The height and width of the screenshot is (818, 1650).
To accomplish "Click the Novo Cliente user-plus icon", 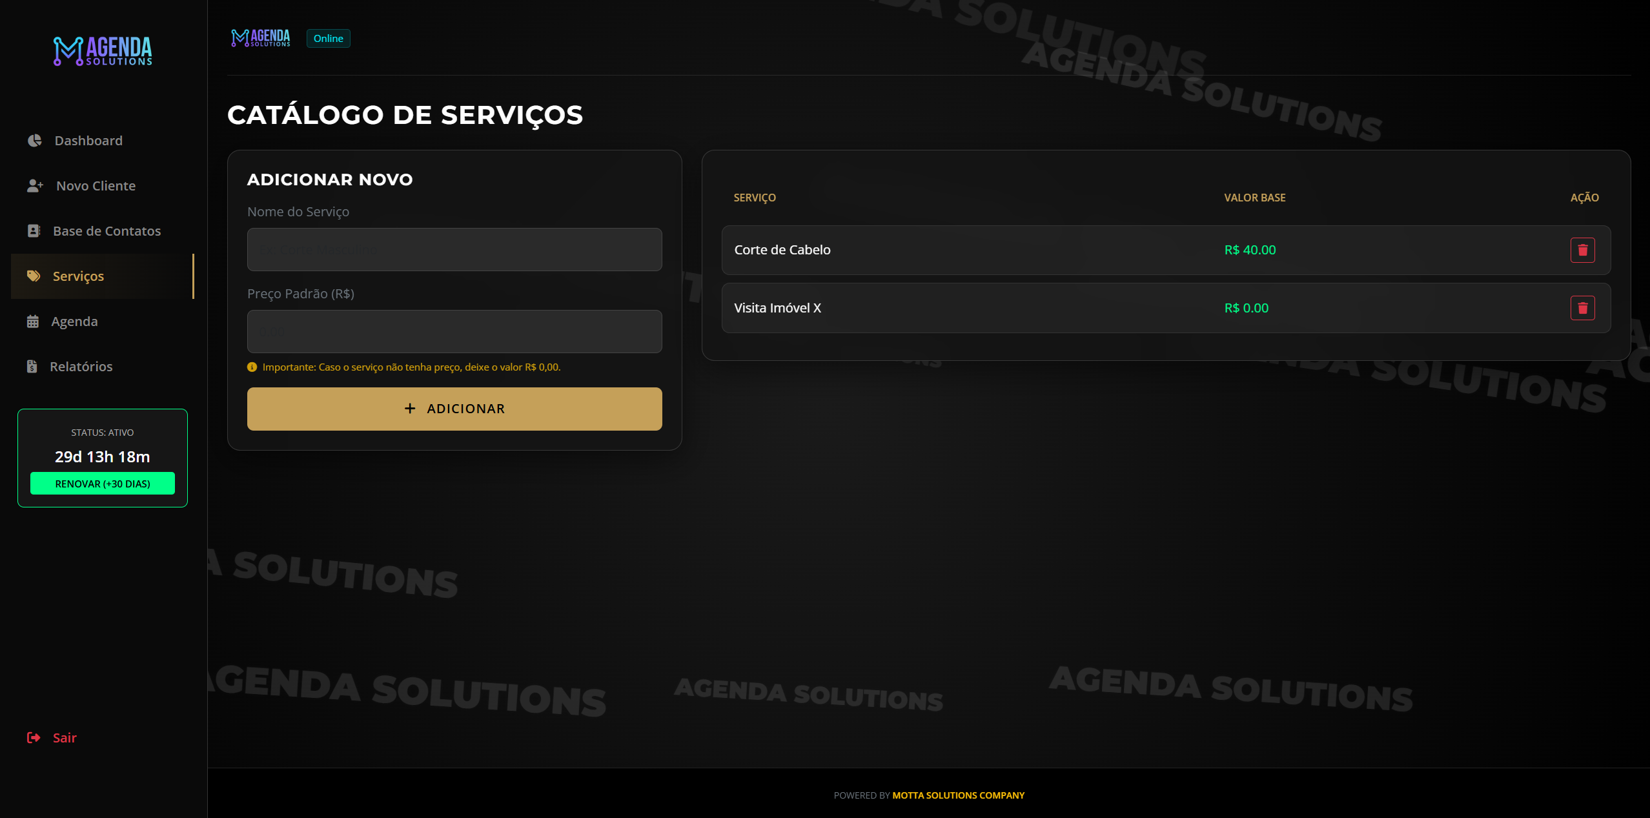I will coord(35,186).
